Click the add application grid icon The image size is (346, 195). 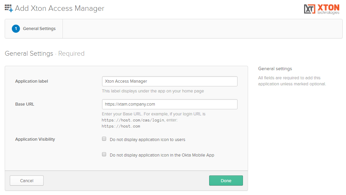8,8
